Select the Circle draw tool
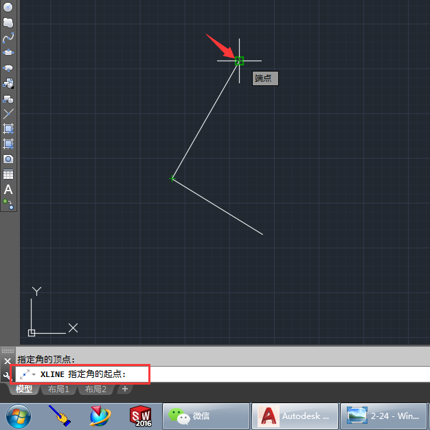Image resolution: width=430 pixels, height=430 pixels. click(8, 7)
